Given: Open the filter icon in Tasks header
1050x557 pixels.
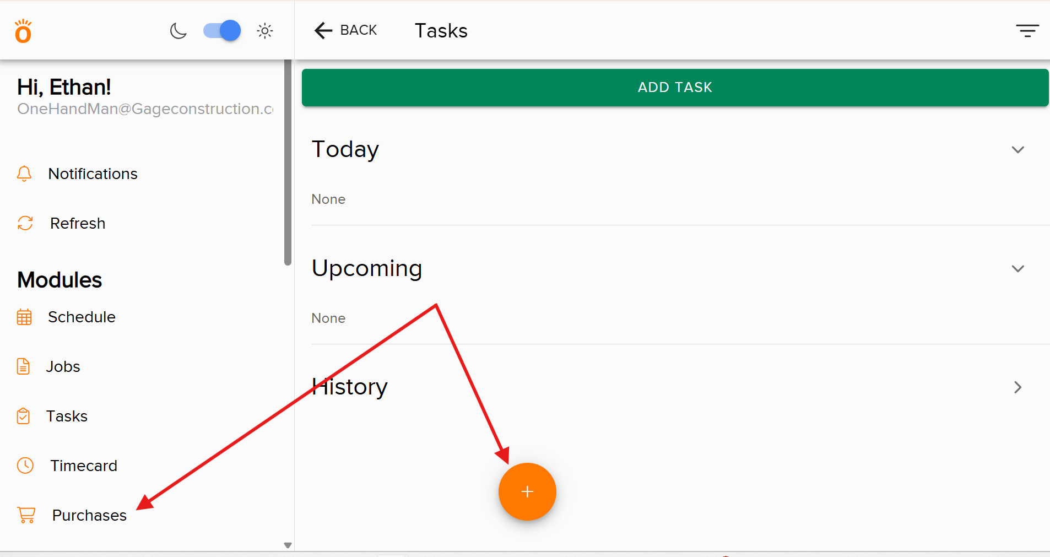Looking at the screenshot, I should point(1027,31).
